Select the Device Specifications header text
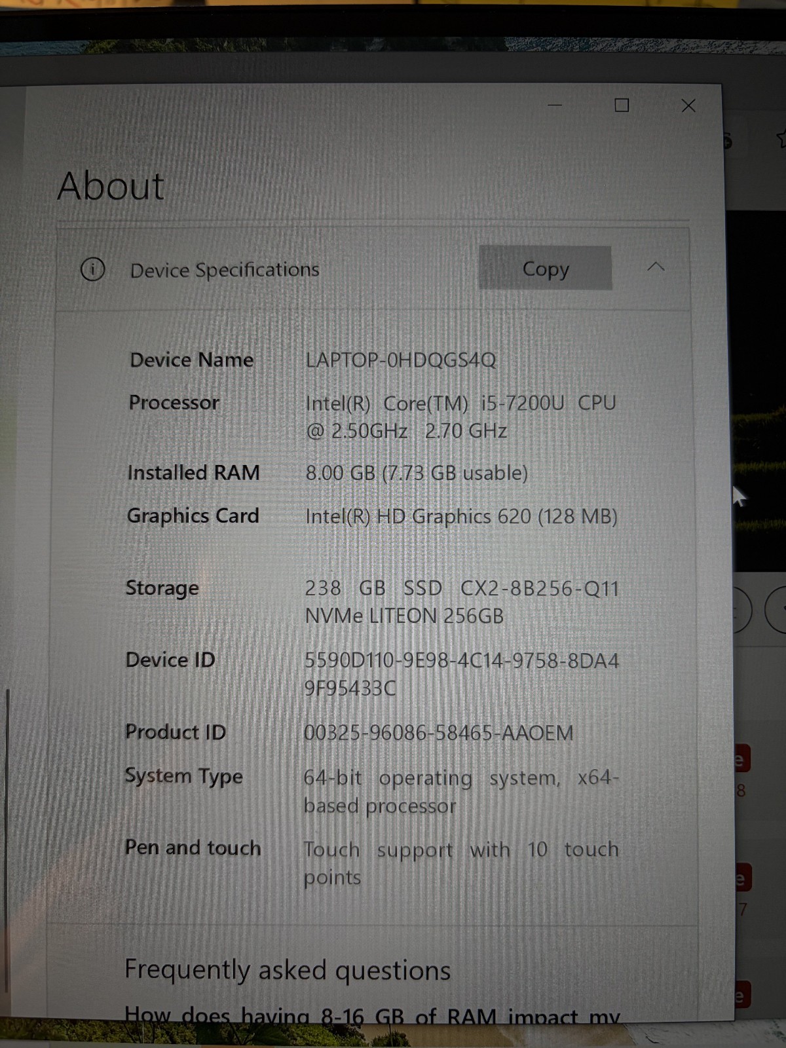The image size is (786, 1048). point(225,270)
